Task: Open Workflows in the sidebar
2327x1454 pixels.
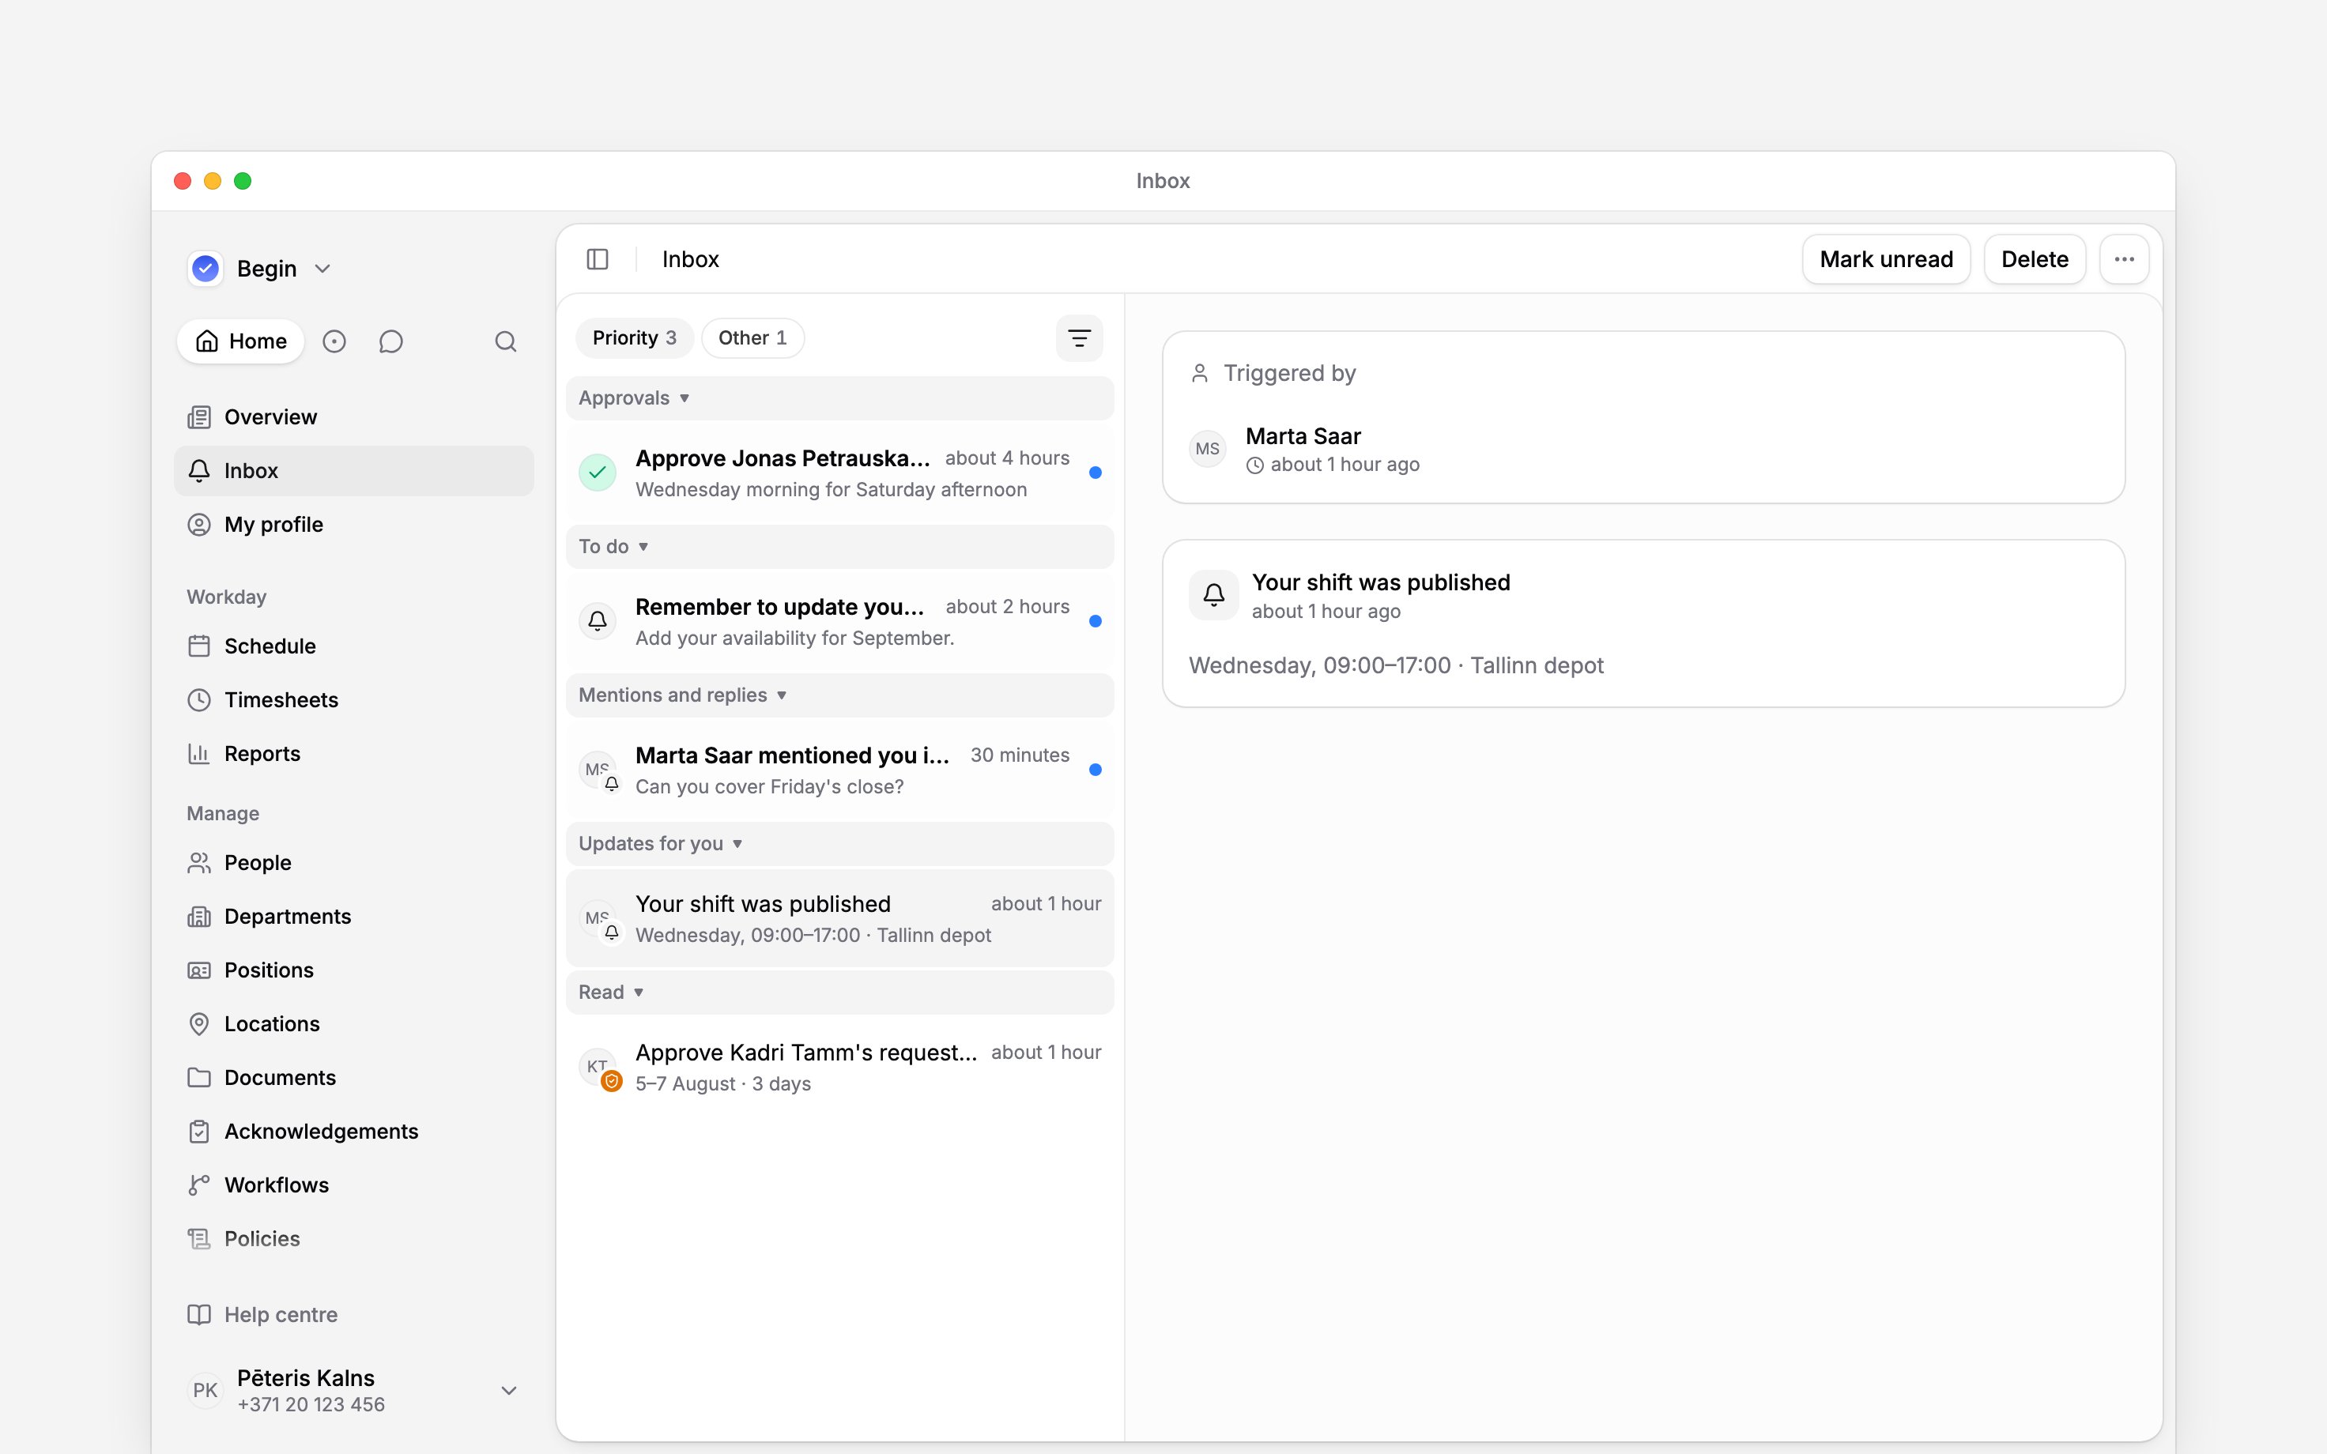Action: point(354,1185)
